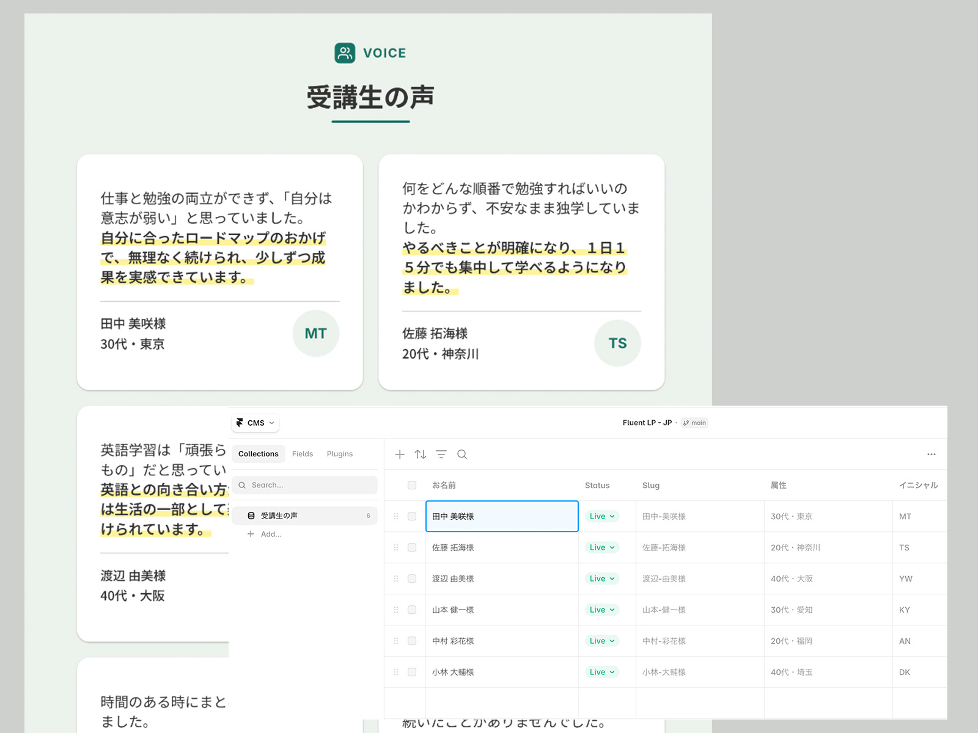Screen dimensions: 978x733
Task: Click the MT initials avatar on testimonial card
Action: coord(316,334)
